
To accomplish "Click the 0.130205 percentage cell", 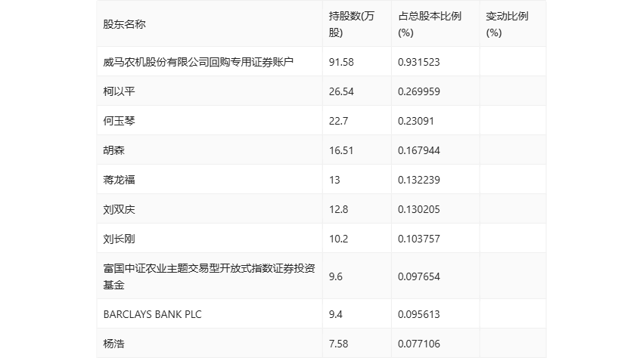I will click(x=418, y=209).
